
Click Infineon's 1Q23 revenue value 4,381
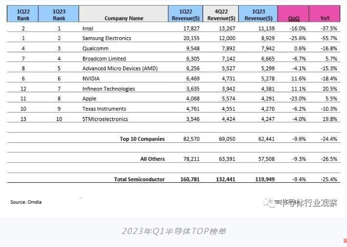click(268, 89)
